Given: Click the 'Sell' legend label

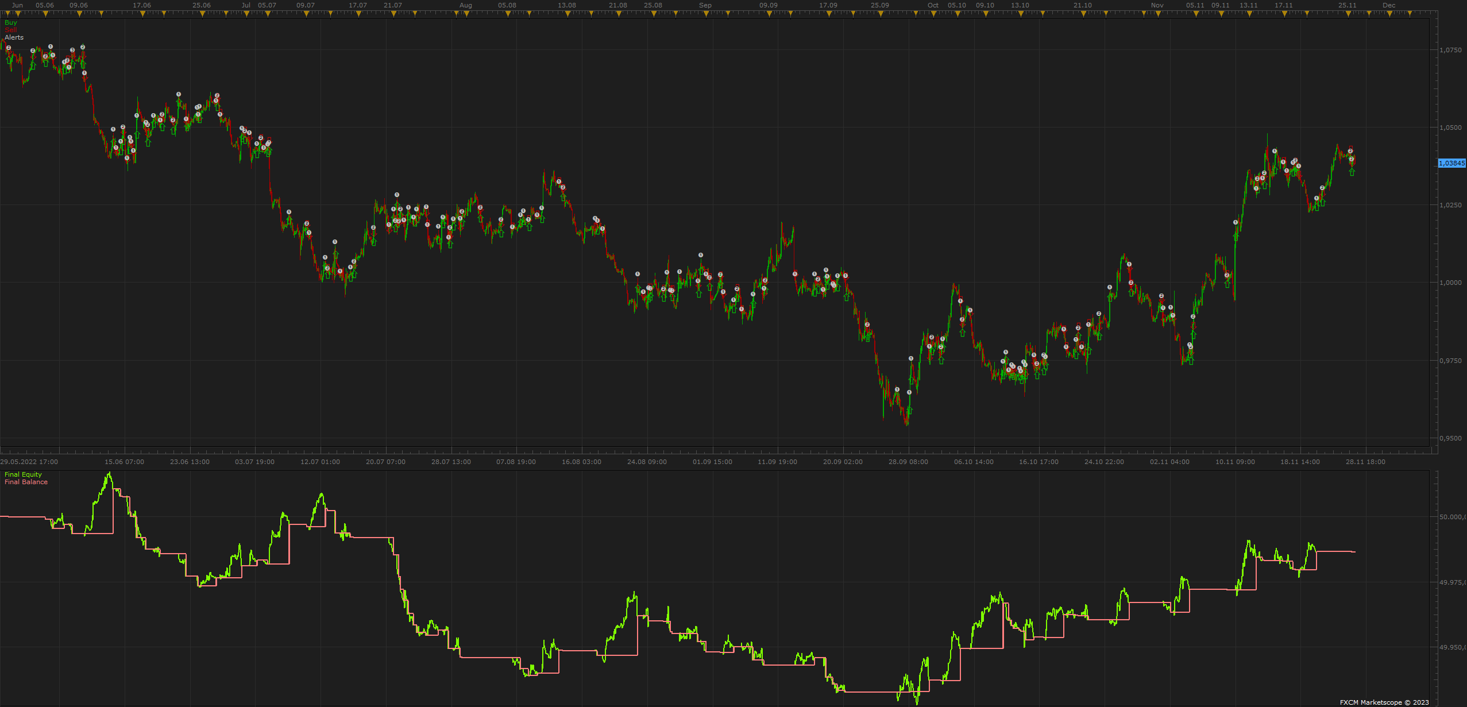Looking at the screenshot, I should tap(11, 30).
